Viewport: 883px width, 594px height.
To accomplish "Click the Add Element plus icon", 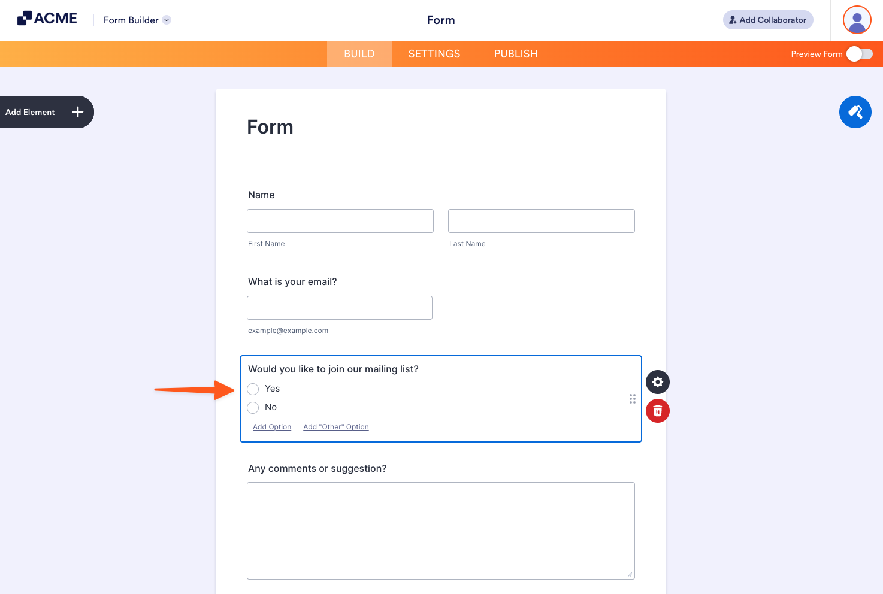I will (77, 112).
